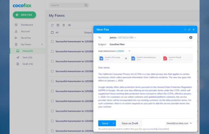Click the eye view icon
This screenshot has height=134, width=209.
pos(70,25)
